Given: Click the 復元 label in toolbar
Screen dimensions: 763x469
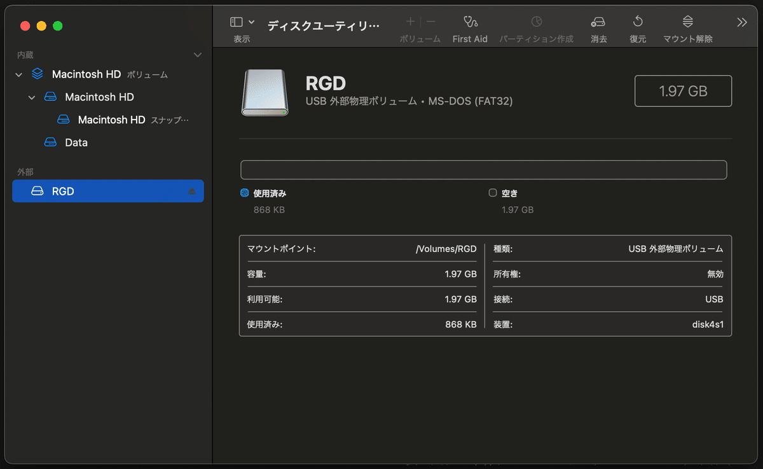Looking at the screenshot, I should [x=638, y=39].
